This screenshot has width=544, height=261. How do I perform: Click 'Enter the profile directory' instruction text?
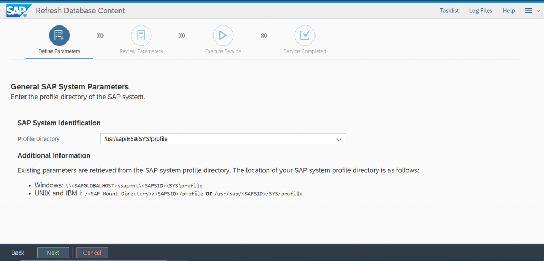(x=78, y=97)
